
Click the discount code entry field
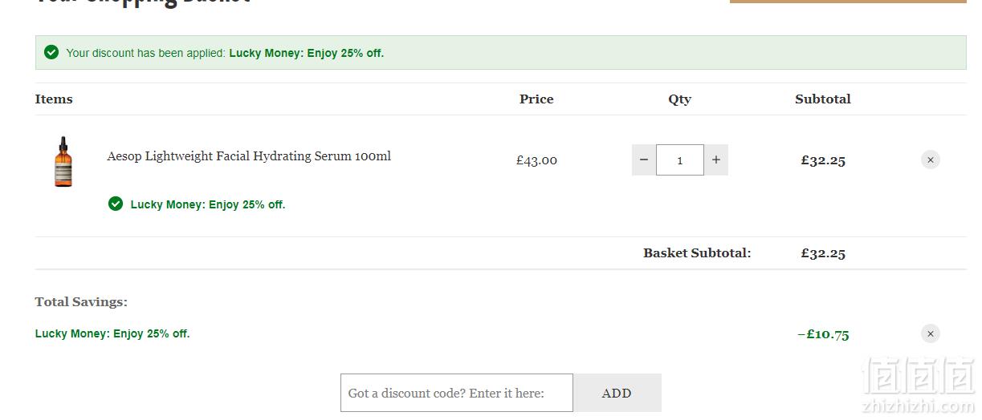(457, 393)
